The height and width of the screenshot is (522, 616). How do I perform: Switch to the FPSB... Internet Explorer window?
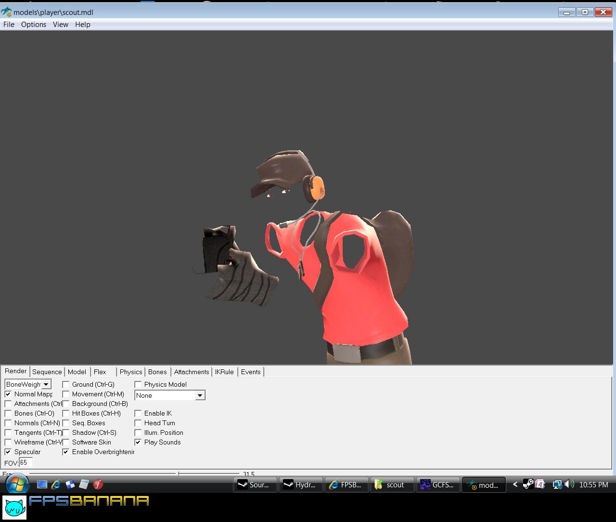(346, 485)
